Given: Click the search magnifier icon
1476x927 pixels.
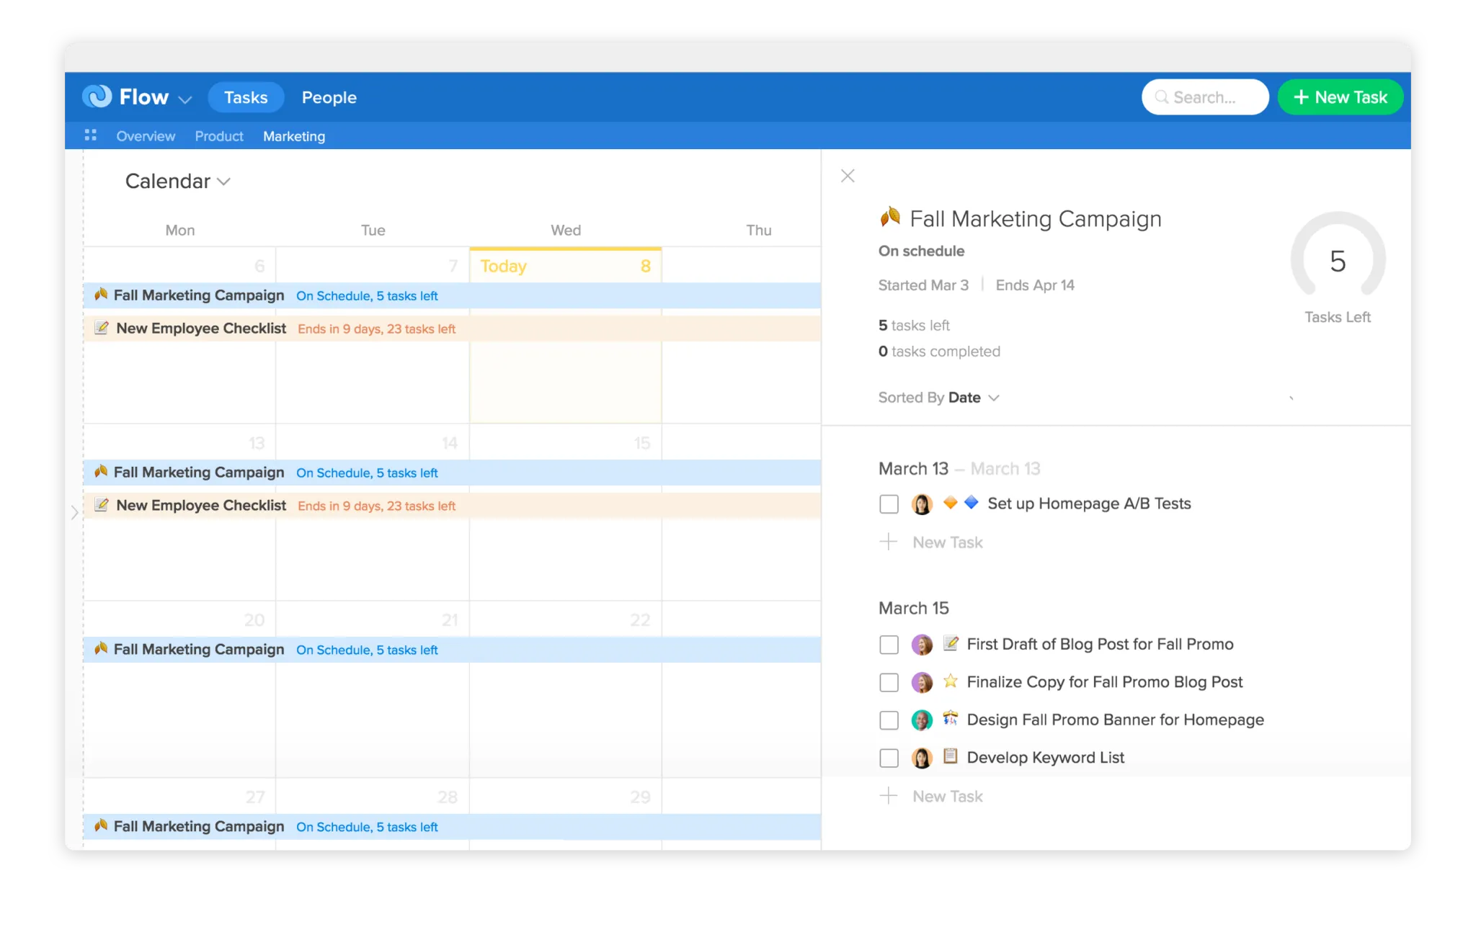Looking at the screenshot, I should [1162, 97].
